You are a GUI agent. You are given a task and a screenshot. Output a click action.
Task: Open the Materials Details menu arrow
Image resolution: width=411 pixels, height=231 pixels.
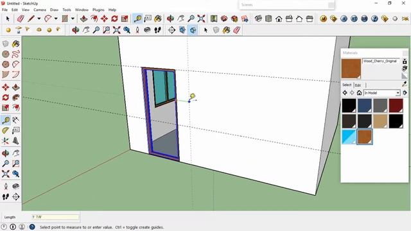[405, 93]
